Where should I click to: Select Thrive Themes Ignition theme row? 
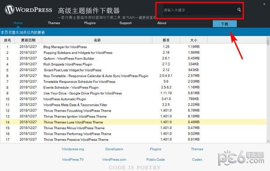click(134, 117)
